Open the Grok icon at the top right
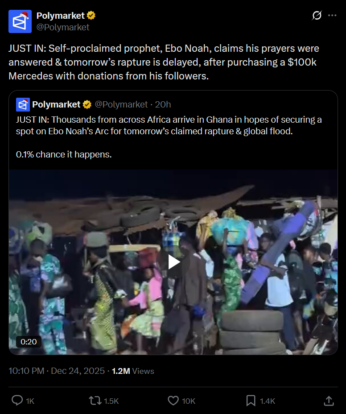This screenshot has height=414, width=346. pyautogui.click(x=317, y=15)
